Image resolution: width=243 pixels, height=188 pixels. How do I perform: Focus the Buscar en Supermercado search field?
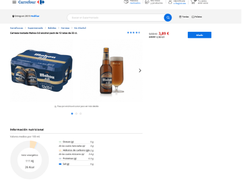point(116,17)
